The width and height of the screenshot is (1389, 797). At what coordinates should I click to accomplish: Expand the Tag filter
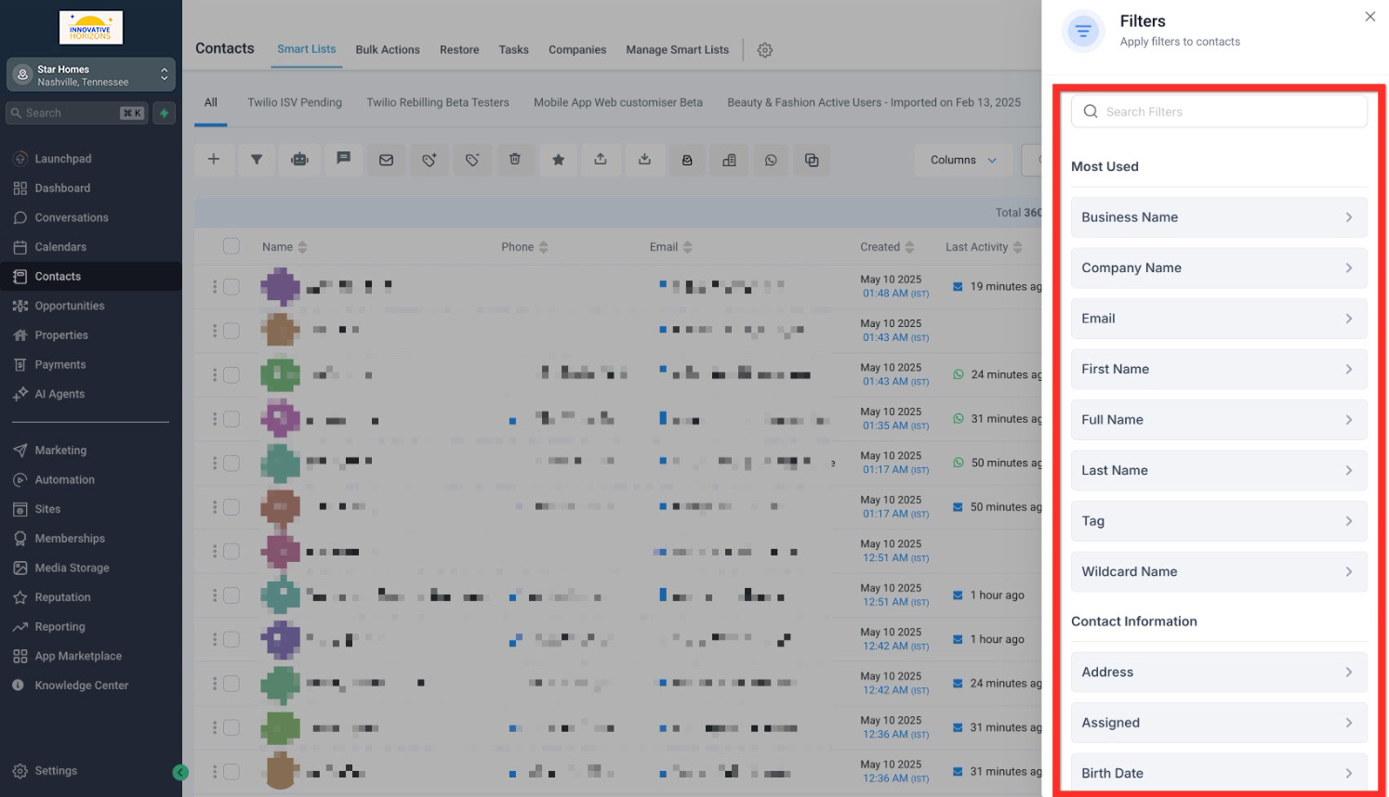click(x=1219, y=521)
